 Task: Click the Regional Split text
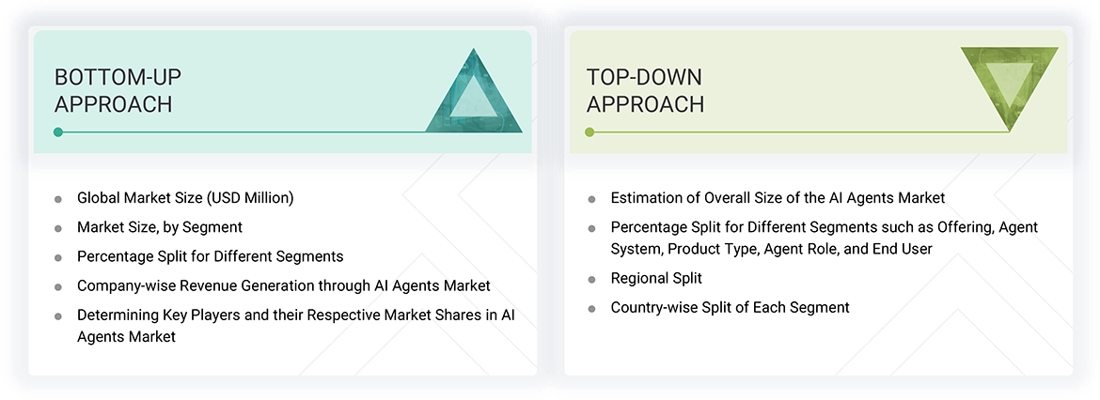click(656, 278)
